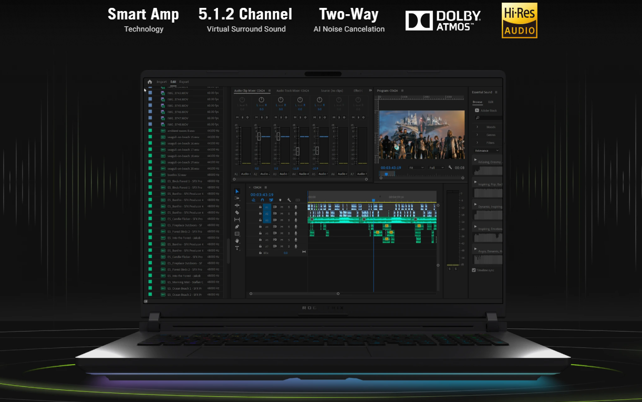The width and height of the screenshot is (642, 402).
Task: Pick the Ripple Edit tool
Action: click(x=237, y=205)
